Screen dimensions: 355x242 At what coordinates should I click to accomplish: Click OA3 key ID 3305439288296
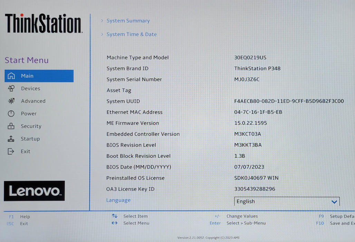[x=255, y=189]
